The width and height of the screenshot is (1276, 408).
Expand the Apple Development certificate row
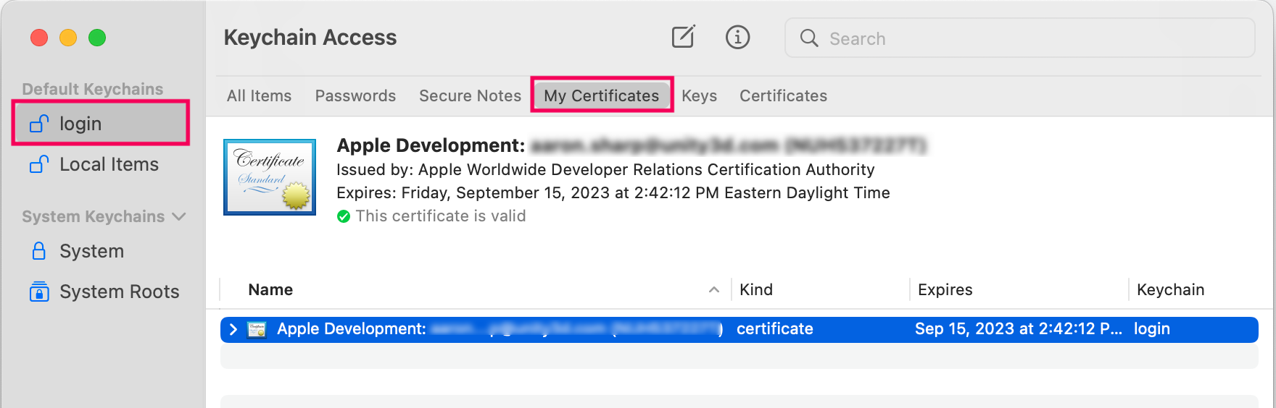click(x=233, y=330)
